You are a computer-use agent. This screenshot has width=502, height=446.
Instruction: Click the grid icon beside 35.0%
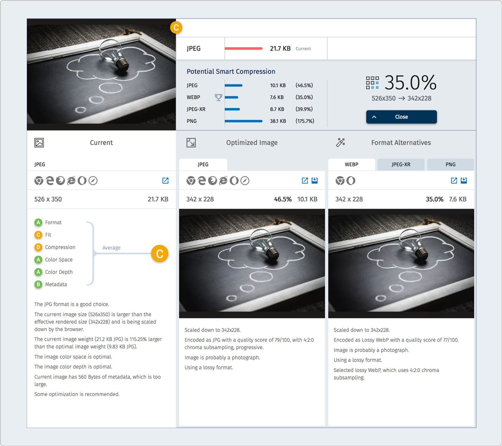tap(372, 83)
